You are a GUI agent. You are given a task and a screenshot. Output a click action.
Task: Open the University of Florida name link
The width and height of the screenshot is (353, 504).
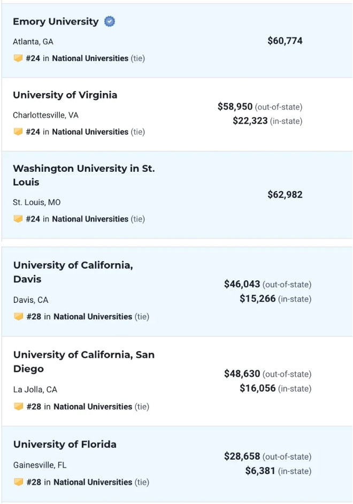tap(65, 445)
